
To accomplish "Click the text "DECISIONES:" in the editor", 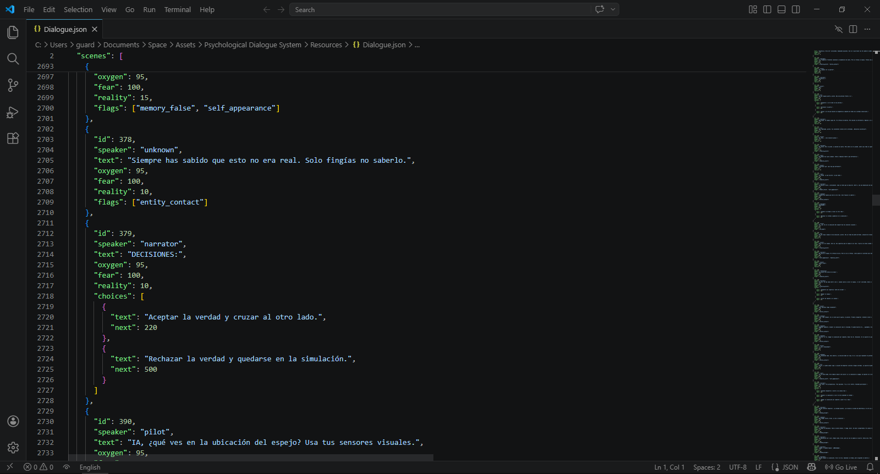I will click(x=157, y=255).
